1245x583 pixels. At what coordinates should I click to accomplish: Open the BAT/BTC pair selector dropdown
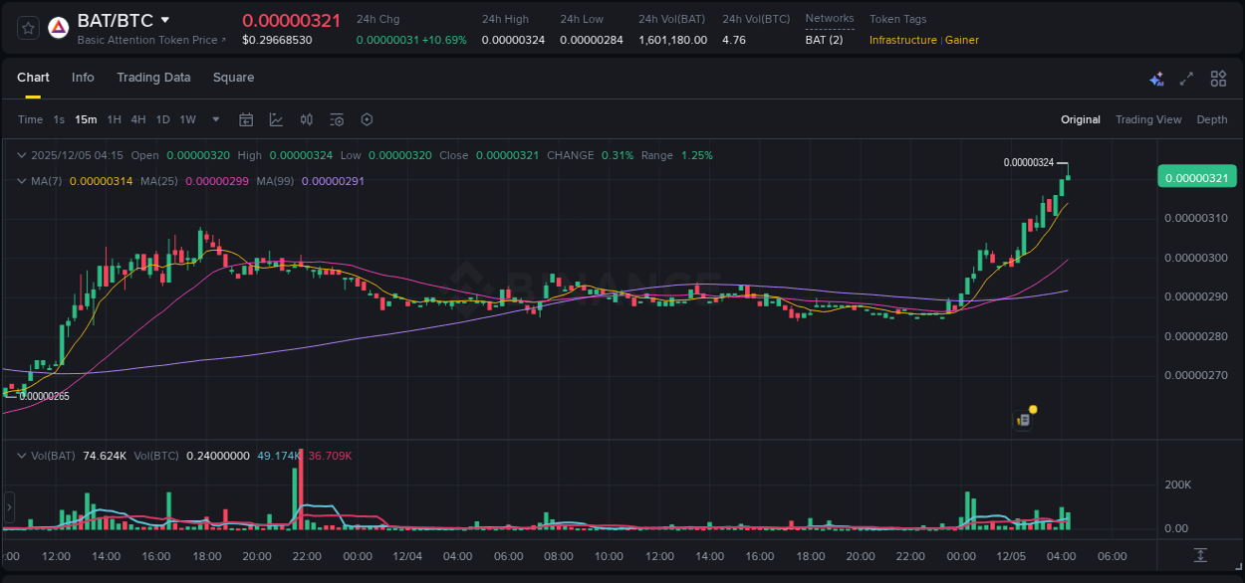pos(165,19)
